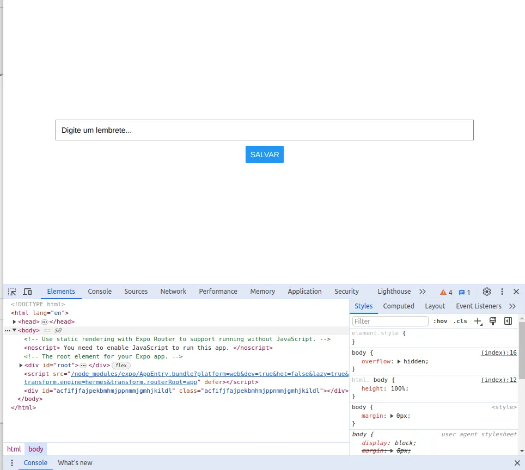Toggle the .cls classes button
Screen dimensions: 525x470
(460, 321)
